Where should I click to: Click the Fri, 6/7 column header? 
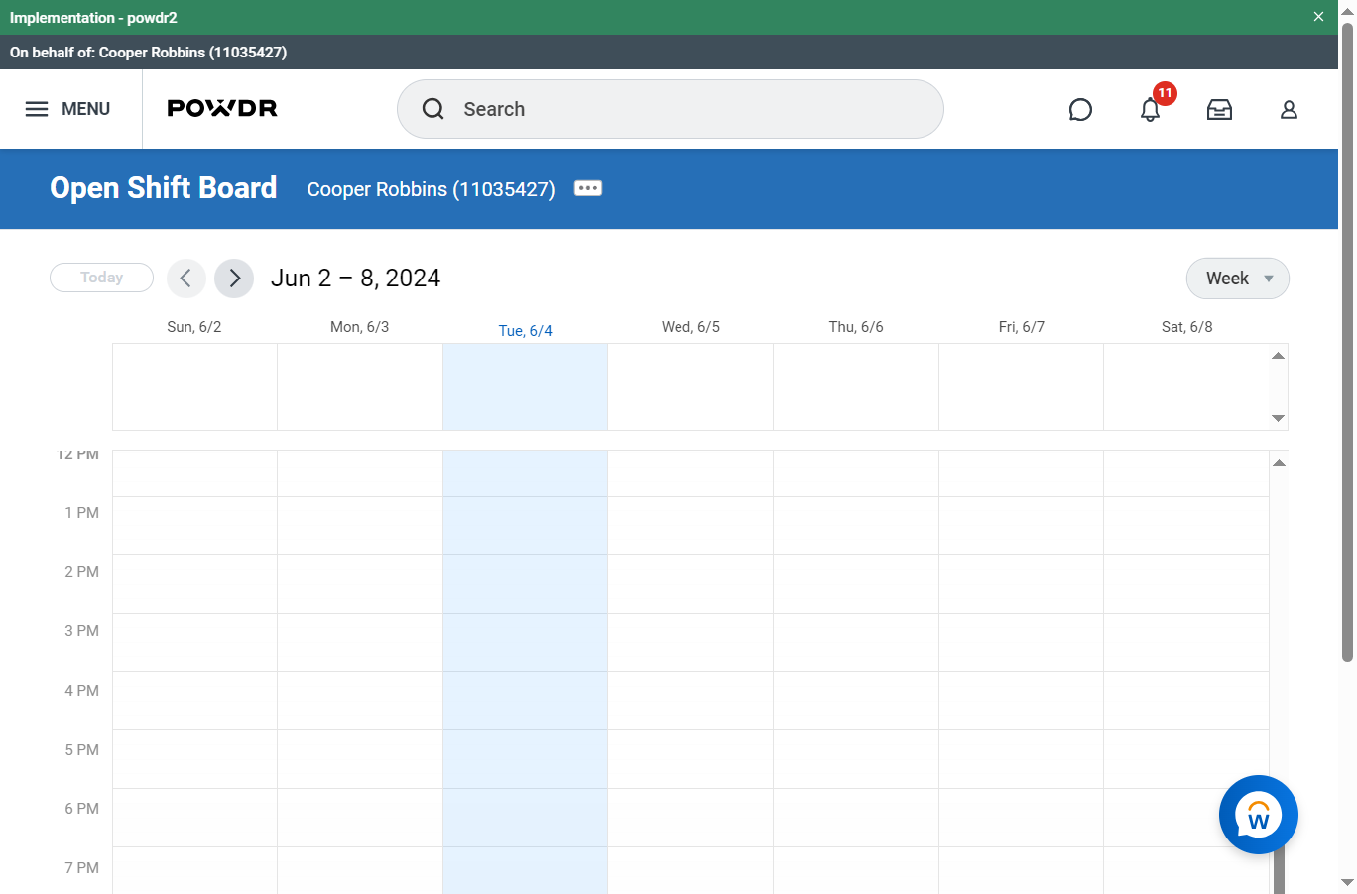pos(1021,327)
